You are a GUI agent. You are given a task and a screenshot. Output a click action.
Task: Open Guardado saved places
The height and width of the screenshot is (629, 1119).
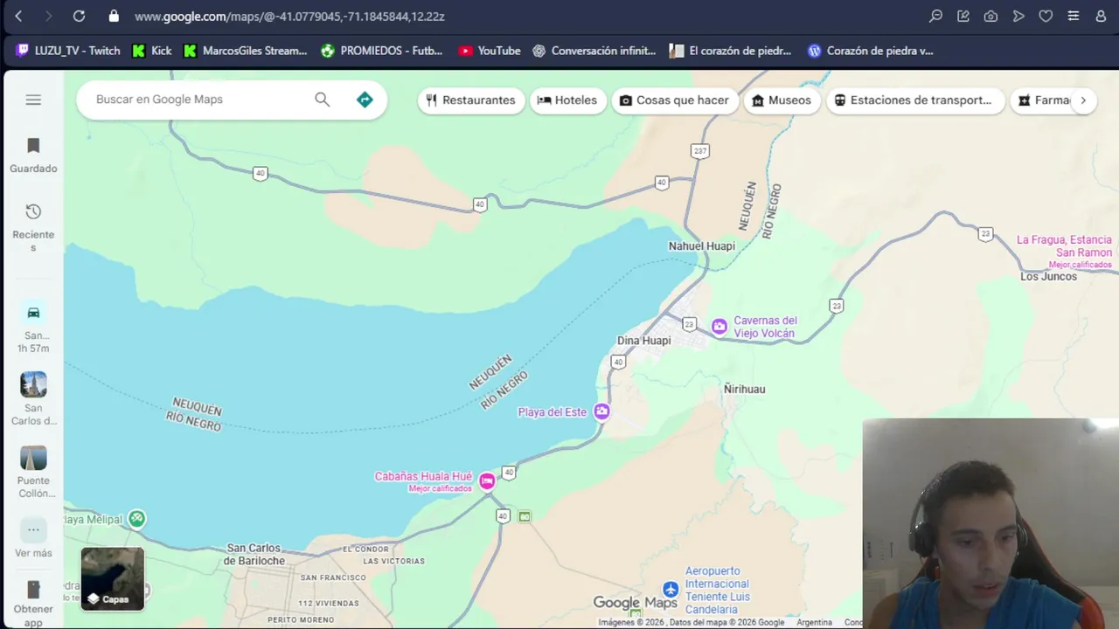click(x=33, y=156)
